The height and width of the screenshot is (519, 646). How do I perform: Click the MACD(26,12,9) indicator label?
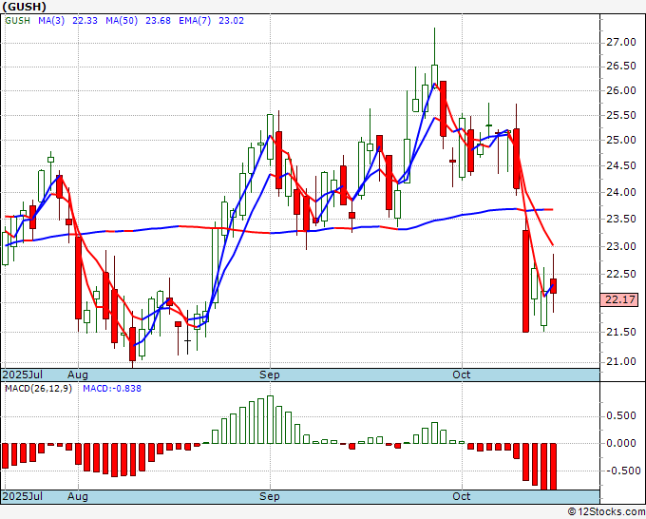[x=38, y=389]
